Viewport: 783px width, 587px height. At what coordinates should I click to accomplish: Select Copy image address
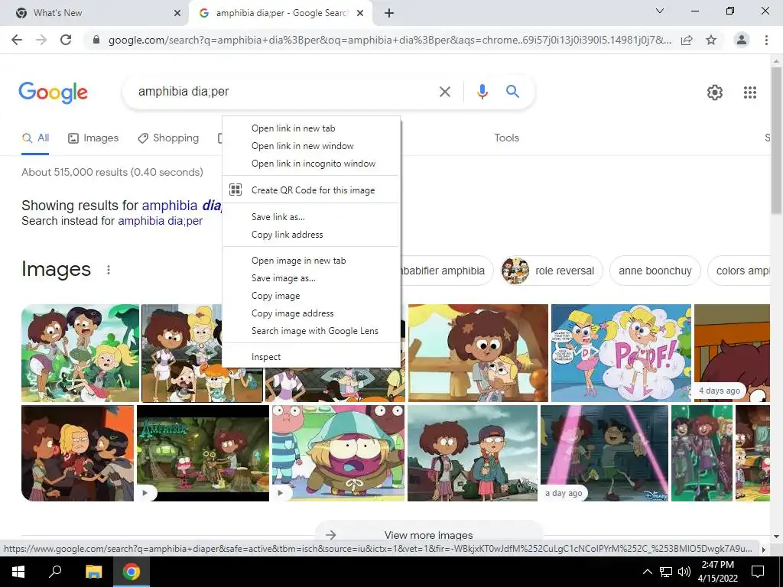311,313
